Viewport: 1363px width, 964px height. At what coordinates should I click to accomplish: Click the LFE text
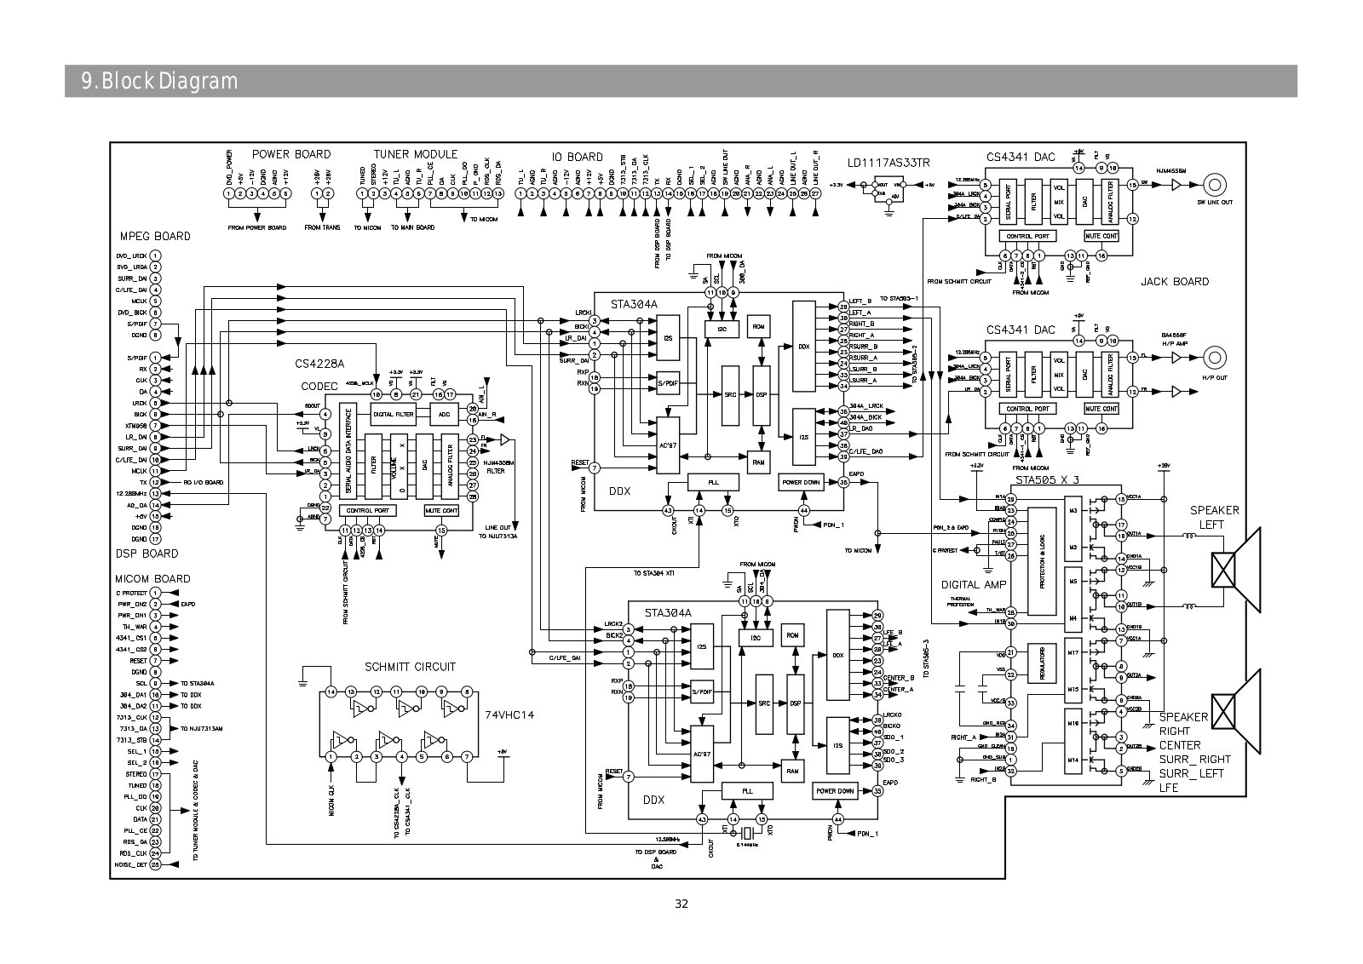(1169, 788)
